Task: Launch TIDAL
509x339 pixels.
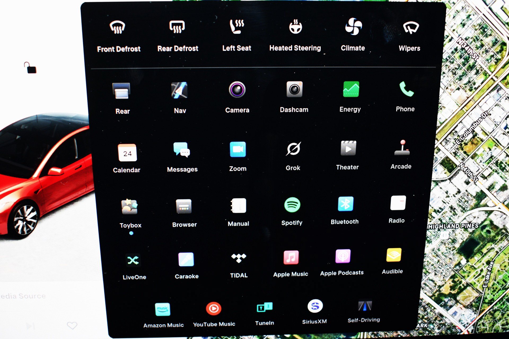Action: point(239,265)
